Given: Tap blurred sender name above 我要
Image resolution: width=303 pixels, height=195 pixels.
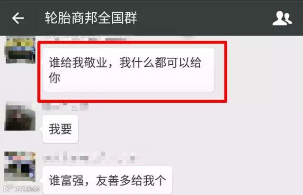Looking at the screenshot, I should pyautogui.click(x=65, y=107).
